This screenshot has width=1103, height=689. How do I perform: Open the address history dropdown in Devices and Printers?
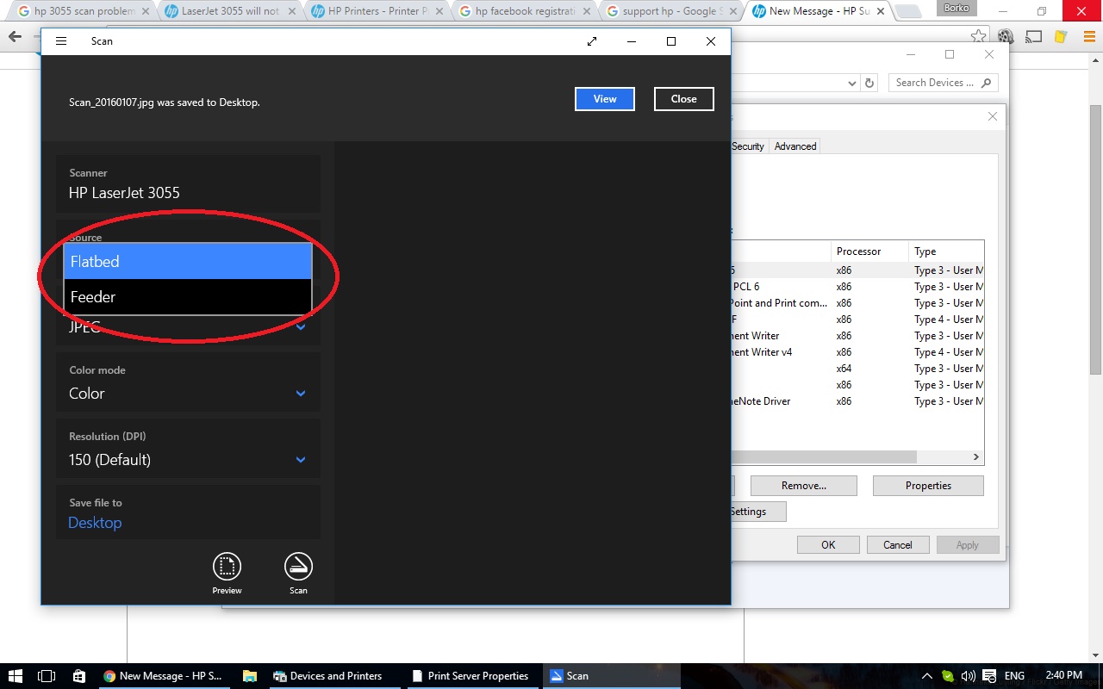pyautogui.click(x=852, y=83)
